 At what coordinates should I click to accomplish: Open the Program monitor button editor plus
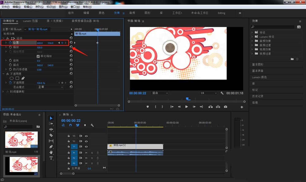242,107
